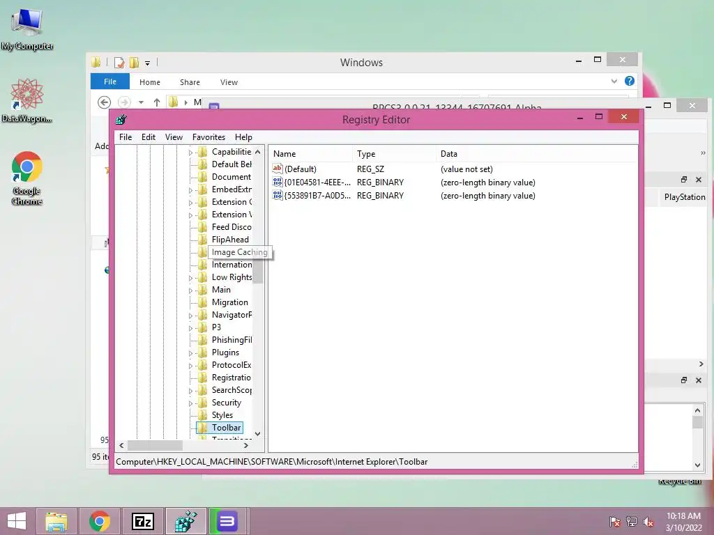Select the Migration registry key
714x535 pixels.
[x=230, y=302]
